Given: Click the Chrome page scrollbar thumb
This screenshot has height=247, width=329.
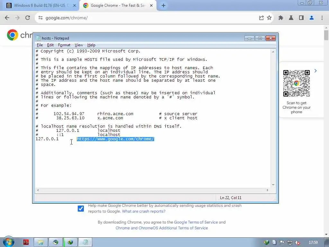Looking at the screenshot, I should 326,35.
